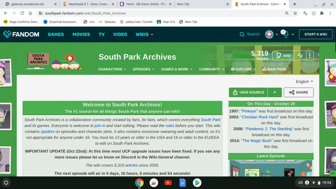The image size is (336, 189).
Task: Close the Sketchpad 5.1 tab
Action: [x=113, y=4]
